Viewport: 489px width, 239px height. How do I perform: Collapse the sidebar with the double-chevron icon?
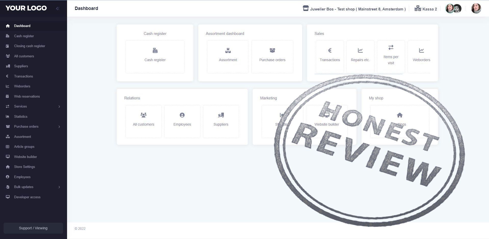point(58,8)
